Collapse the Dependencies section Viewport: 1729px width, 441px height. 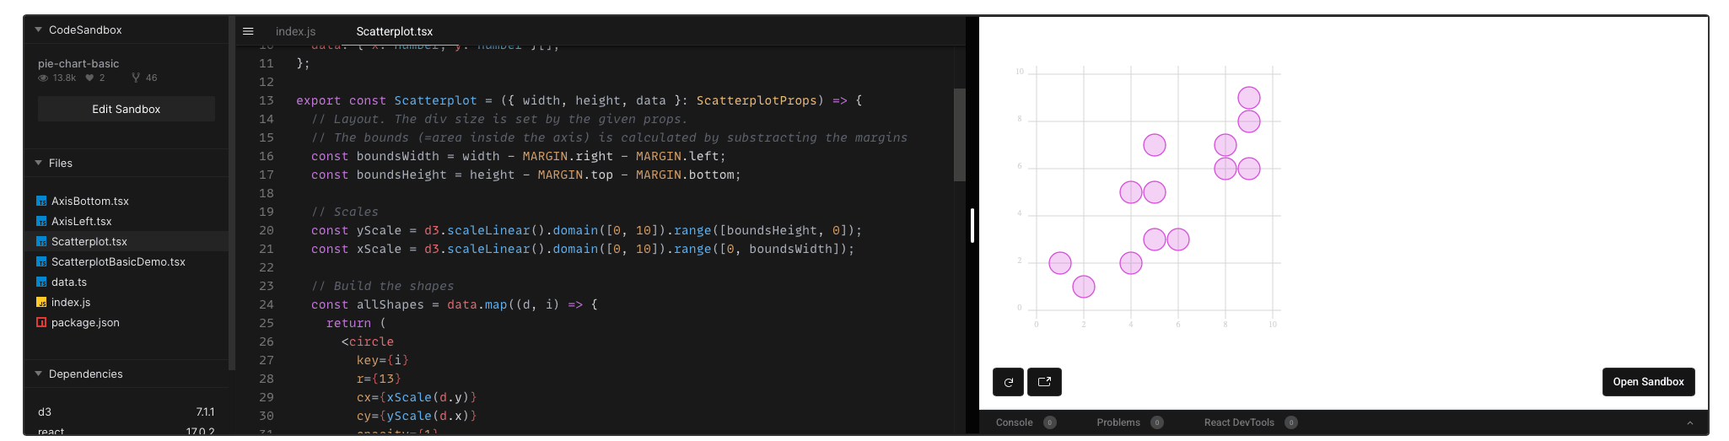39,374
